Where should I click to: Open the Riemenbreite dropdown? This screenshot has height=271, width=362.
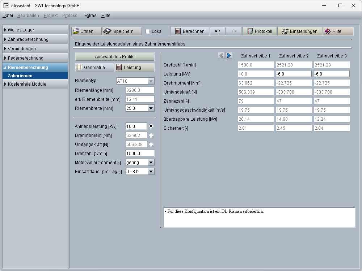click(151, 108)
